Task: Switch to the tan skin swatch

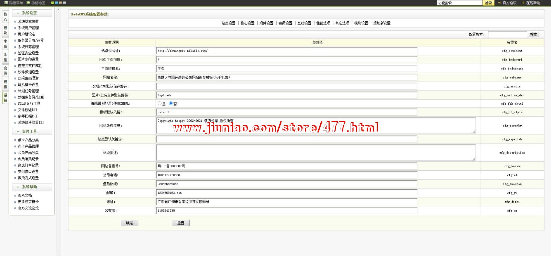Action: click(61, 3)
